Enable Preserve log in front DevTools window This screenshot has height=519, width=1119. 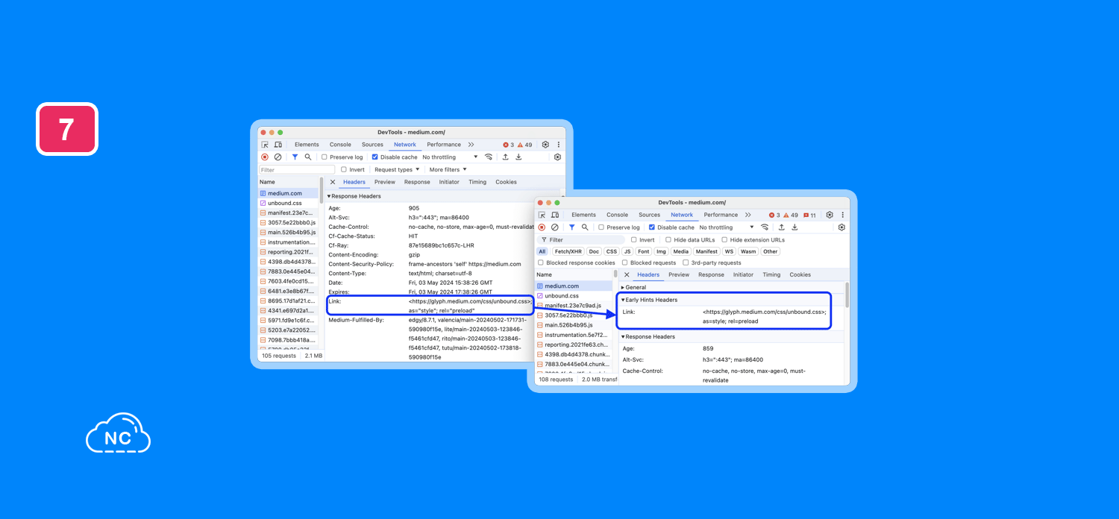(x=601, y=227)
